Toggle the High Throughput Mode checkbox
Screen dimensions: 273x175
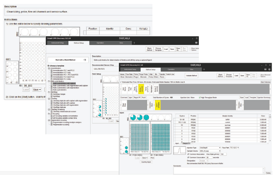point(200,97)
